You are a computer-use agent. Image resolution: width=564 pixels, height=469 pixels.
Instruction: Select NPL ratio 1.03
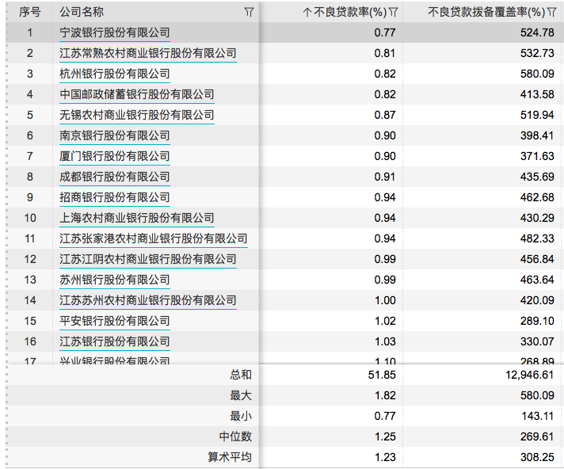click(385, 341)
